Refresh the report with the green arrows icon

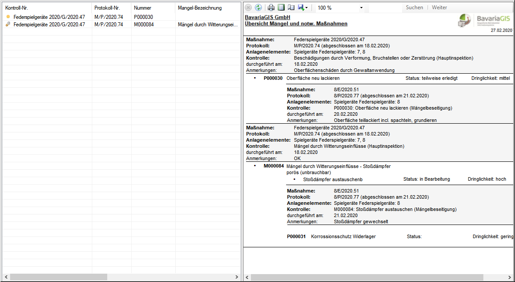point(258,7)
